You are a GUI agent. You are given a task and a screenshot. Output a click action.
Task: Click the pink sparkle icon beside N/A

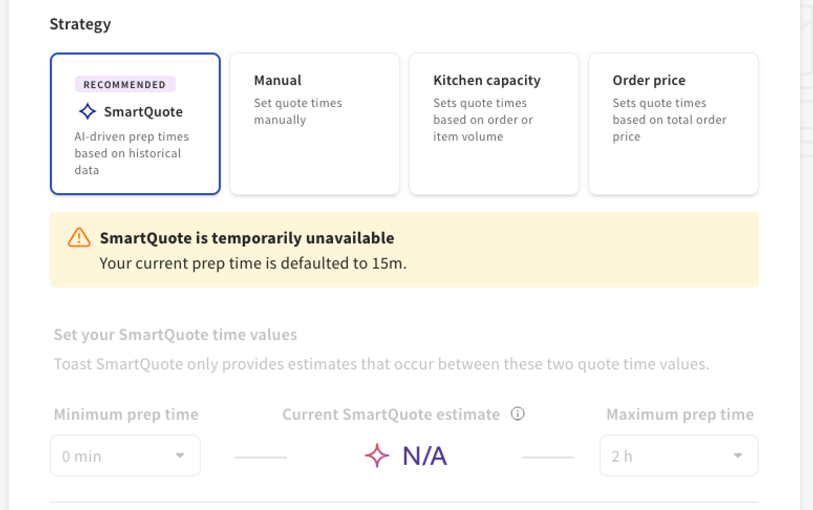pos(377,455)
